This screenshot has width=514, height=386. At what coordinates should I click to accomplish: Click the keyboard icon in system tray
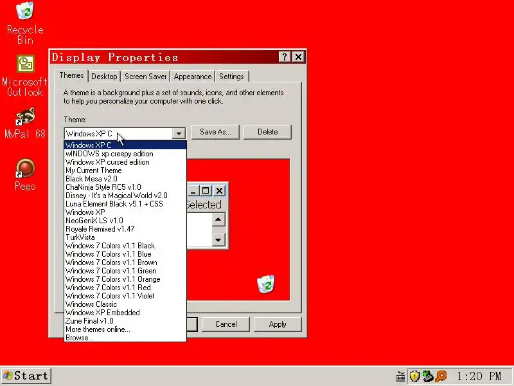coord(400,376)
